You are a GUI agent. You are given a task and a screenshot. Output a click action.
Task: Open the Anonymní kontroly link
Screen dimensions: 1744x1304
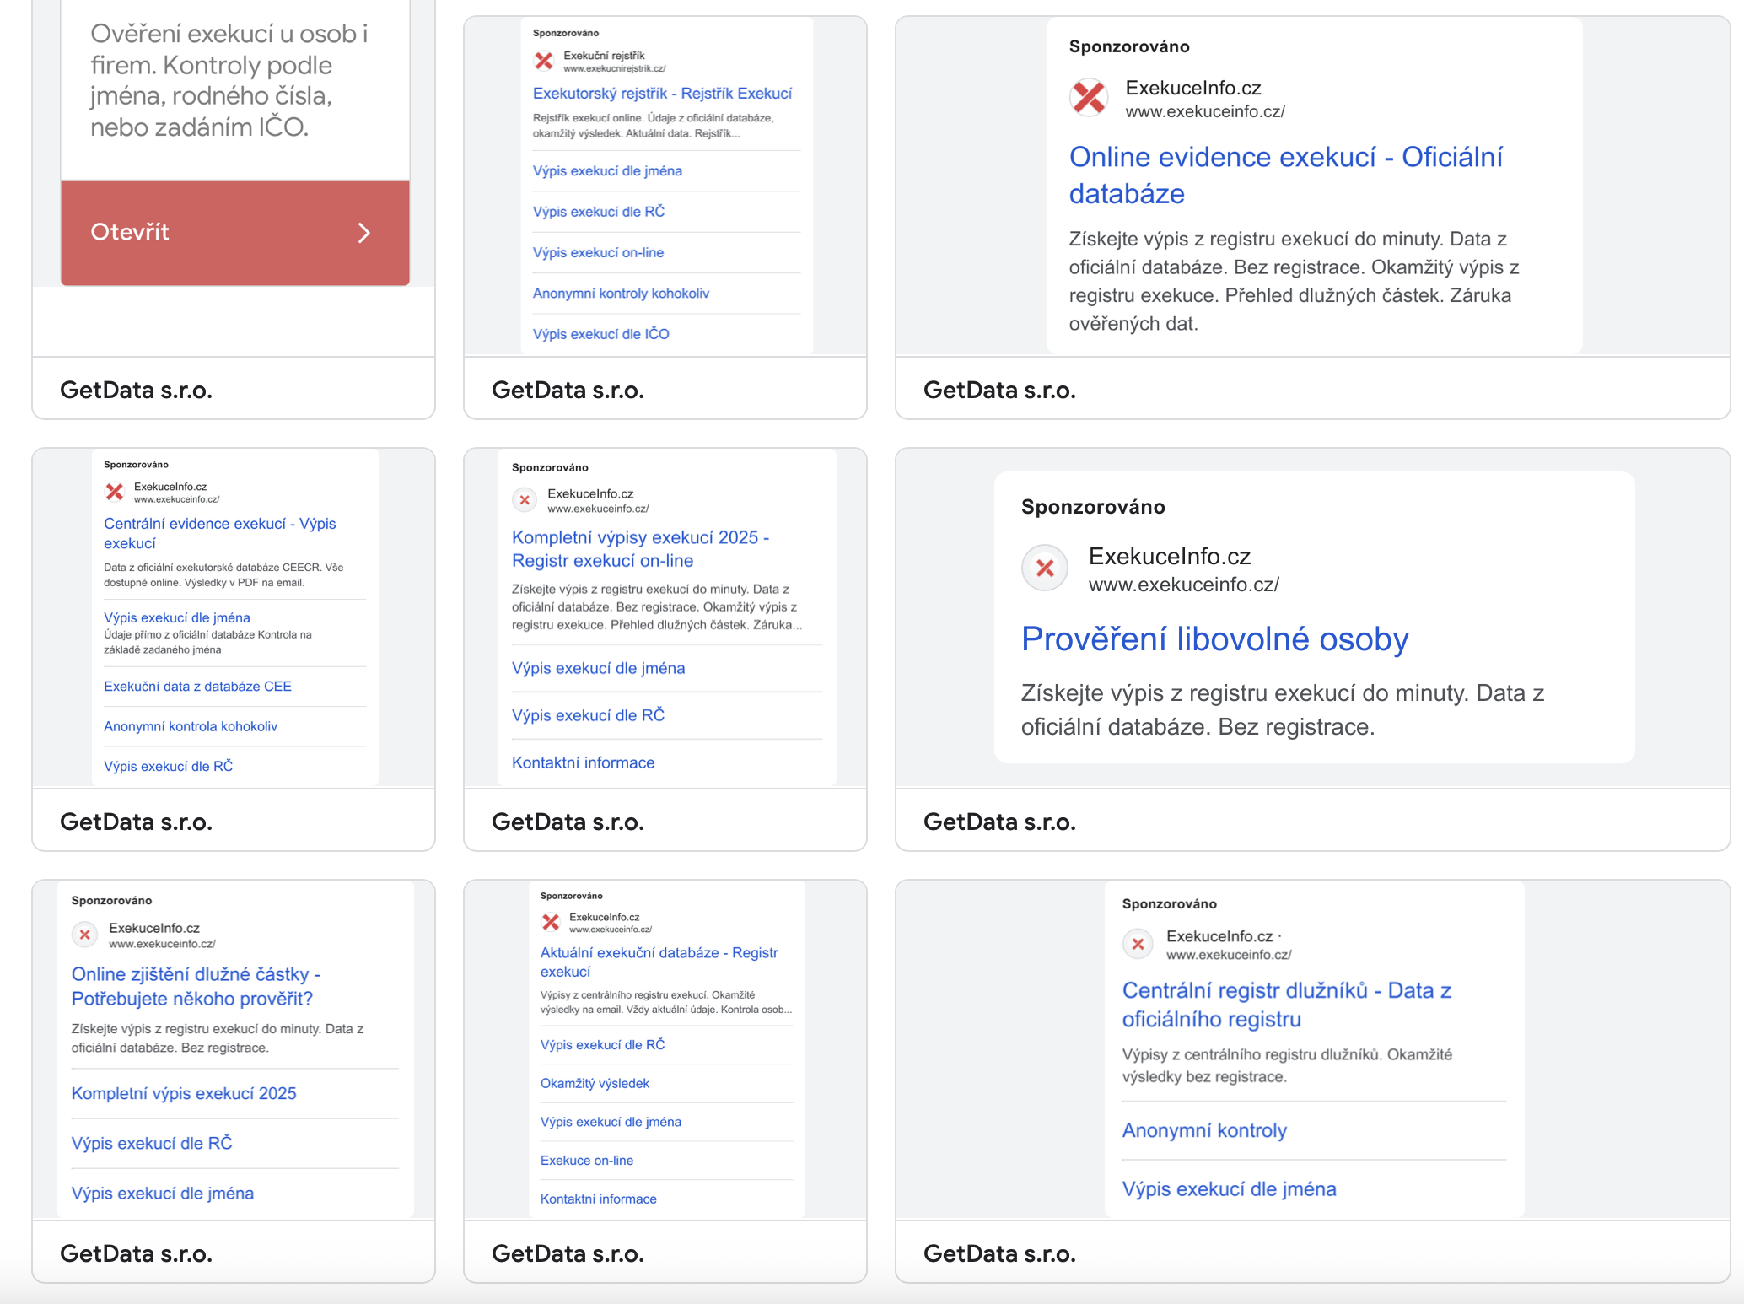point(1204,1131)
